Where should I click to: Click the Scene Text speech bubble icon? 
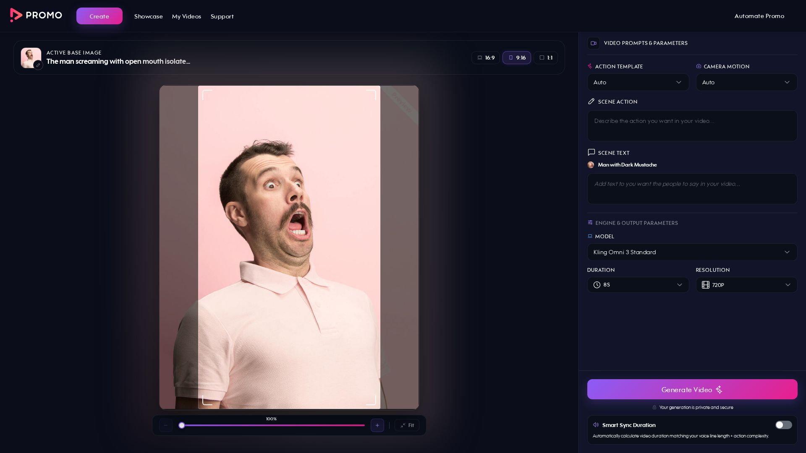[591, 152]
